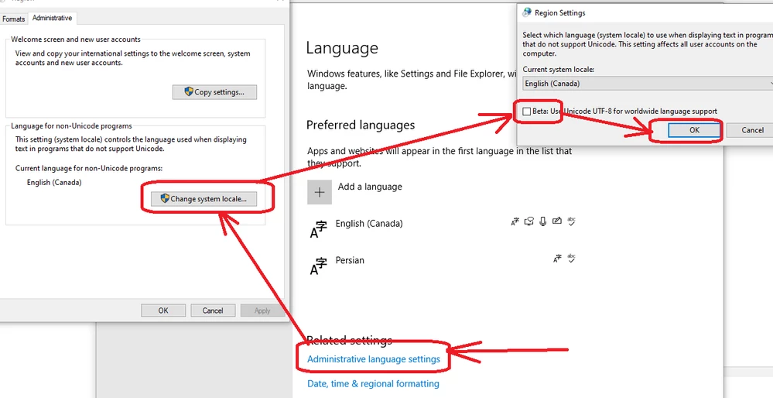Open Administrative language settings link
Viewport: 773px width, 398px height.
tap(374, 359)
